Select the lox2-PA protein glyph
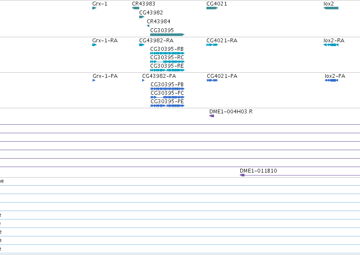 331,80
